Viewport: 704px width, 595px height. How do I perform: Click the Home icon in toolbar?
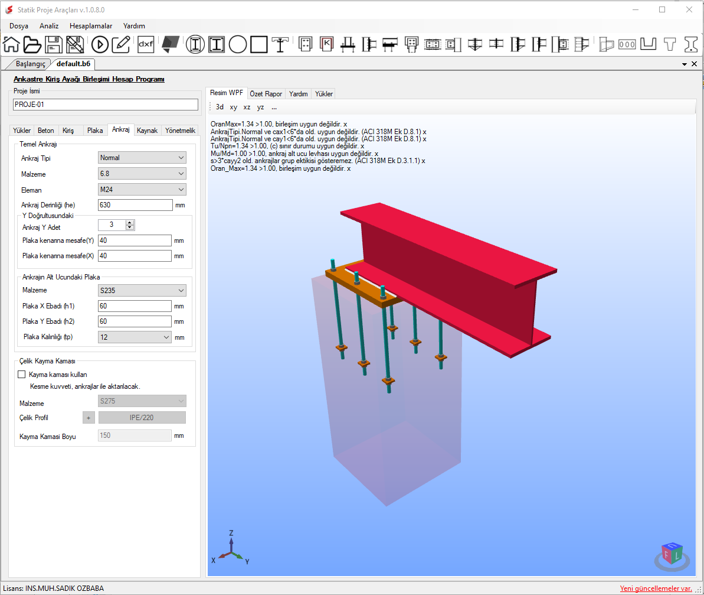(x=11, y=44)
